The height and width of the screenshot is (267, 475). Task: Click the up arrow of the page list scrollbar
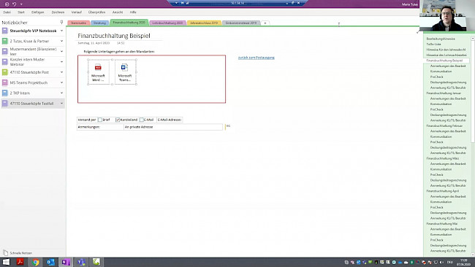pyautogui.click(x=473, y=39)
